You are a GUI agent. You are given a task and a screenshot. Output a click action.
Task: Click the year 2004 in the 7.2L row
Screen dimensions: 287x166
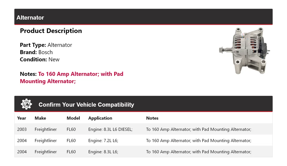click(22, 140)
